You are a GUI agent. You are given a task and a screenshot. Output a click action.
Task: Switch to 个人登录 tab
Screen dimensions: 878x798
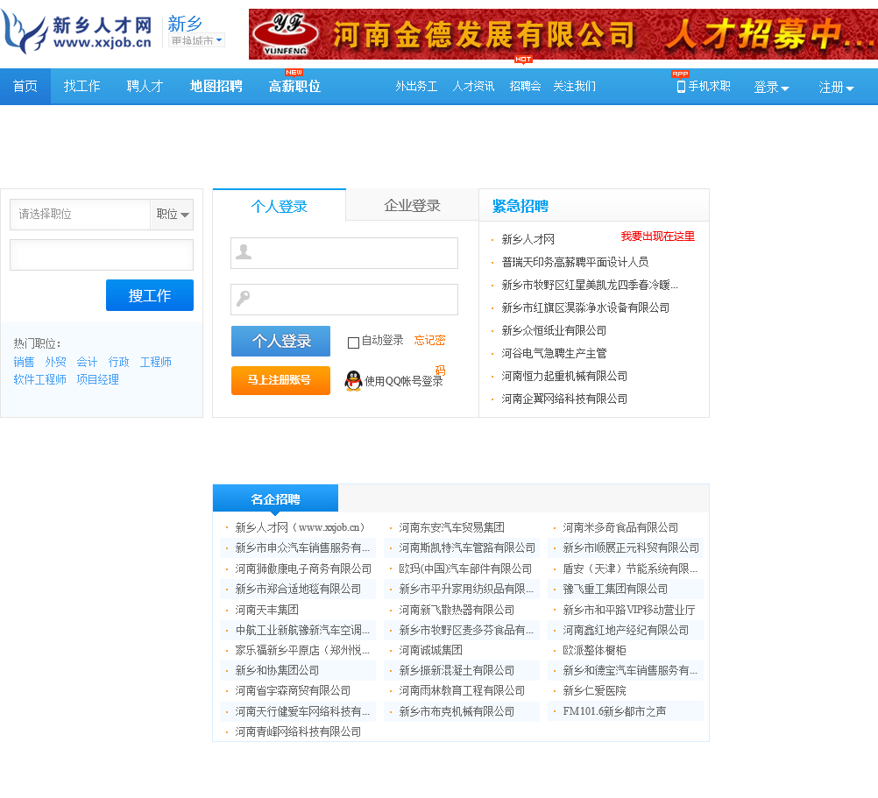coord(280,206)
